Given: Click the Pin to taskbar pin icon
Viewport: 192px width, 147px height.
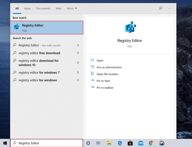Looking at the screenshot, I should pos(93,87).
